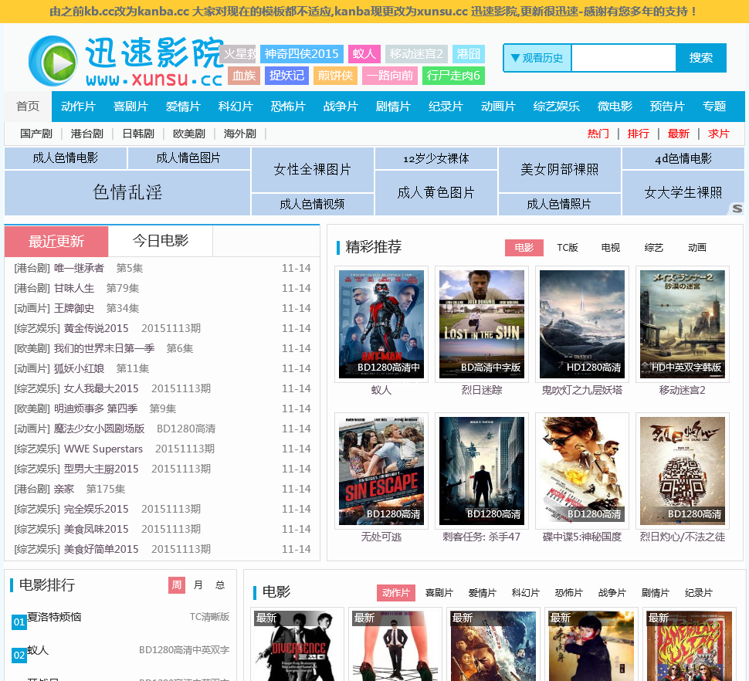Open the 煎饼侠 hot tag

click(335, 76)
